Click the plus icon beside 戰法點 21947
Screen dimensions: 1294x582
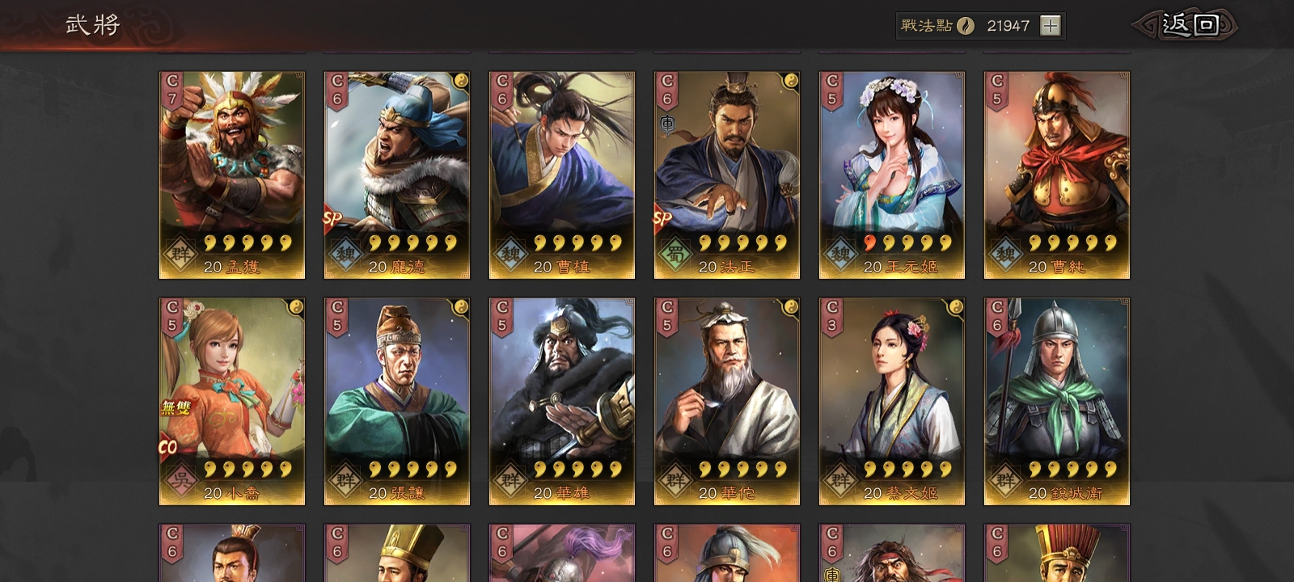click(x=1050, y=26)
